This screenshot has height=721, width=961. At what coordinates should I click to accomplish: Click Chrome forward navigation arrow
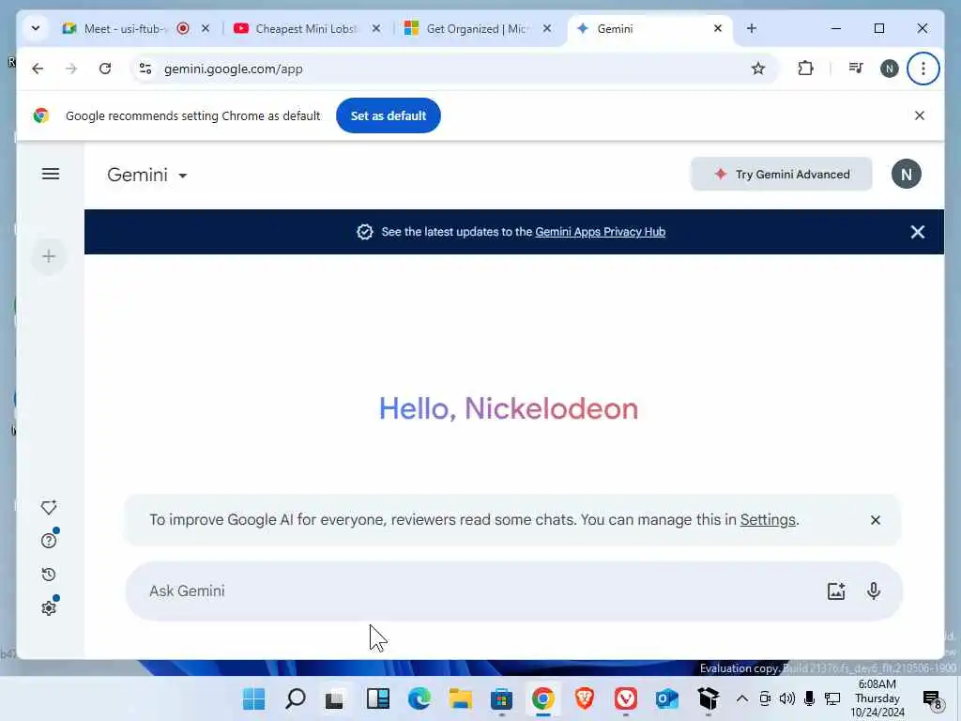pyautogui.click(x=71, y=69)
